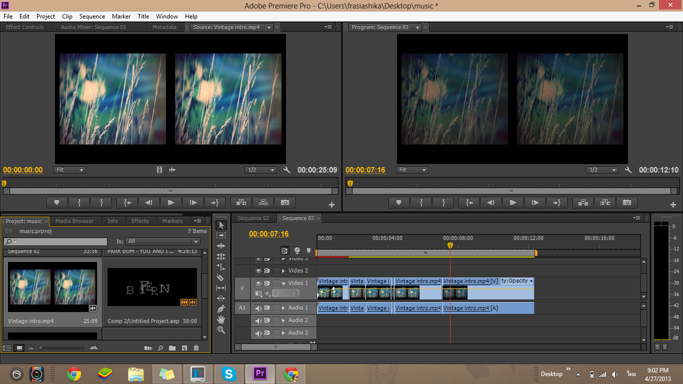Expand the Audio 2 track
Viewport: 683px width, 384px height.
click(x=283, y=320)
